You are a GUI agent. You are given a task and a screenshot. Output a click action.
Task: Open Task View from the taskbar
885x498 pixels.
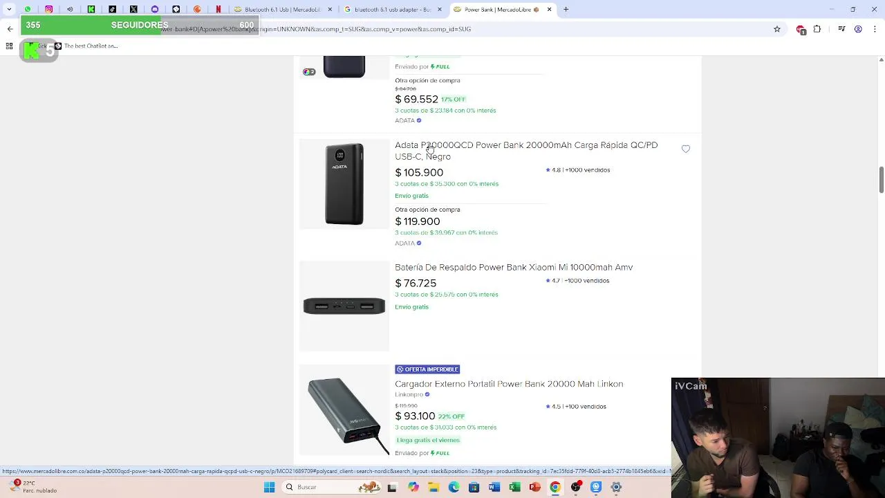pos(392,487)
